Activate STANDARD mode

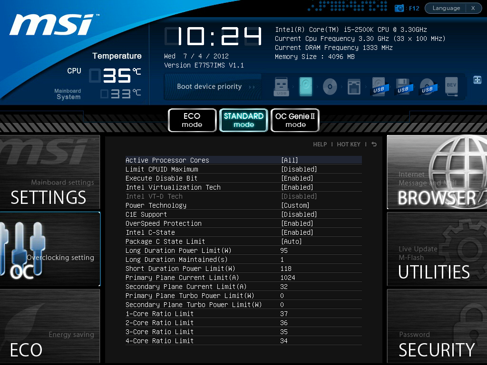point(243,120)
